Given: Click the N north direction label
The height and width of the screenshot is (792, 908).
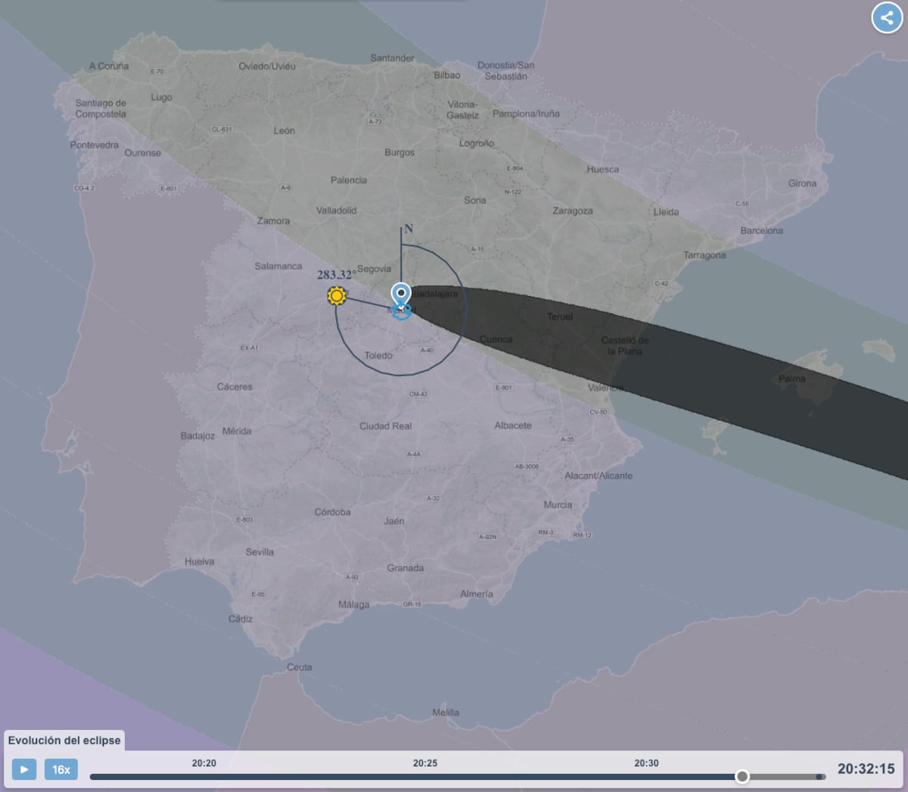Looking at the screenshot, I should [x=407, y=227].
